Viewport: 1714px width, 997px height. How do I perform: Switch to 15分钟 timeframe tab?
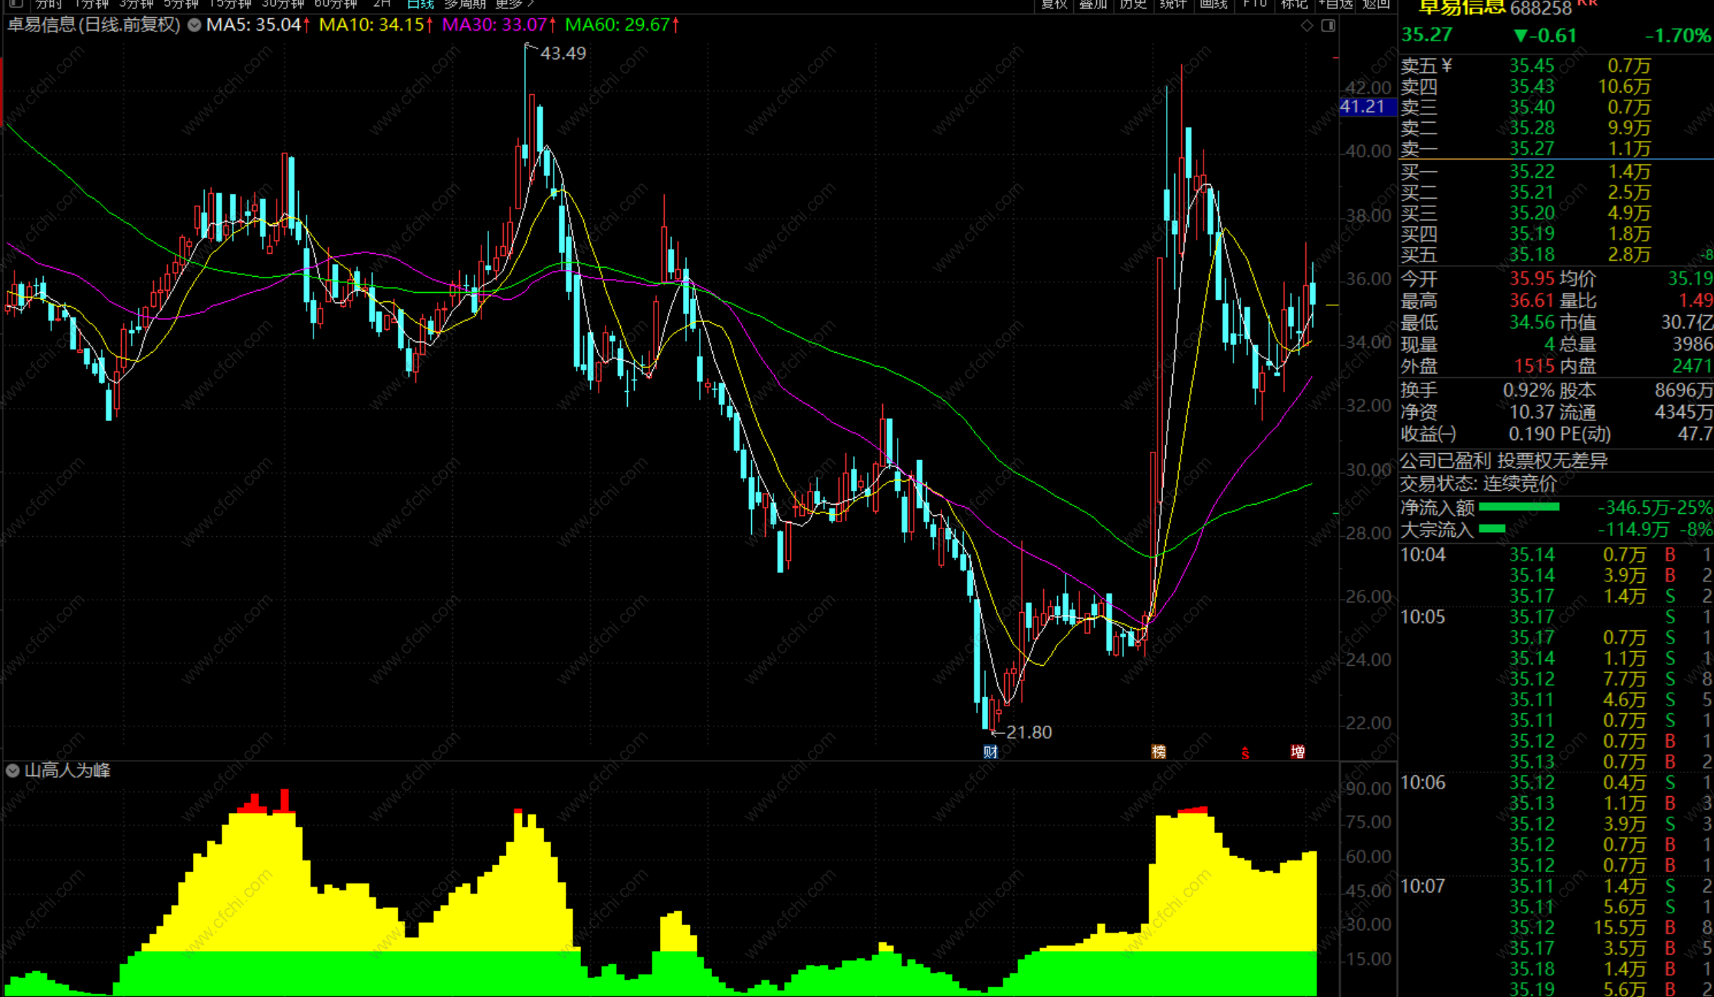(229, 4)
